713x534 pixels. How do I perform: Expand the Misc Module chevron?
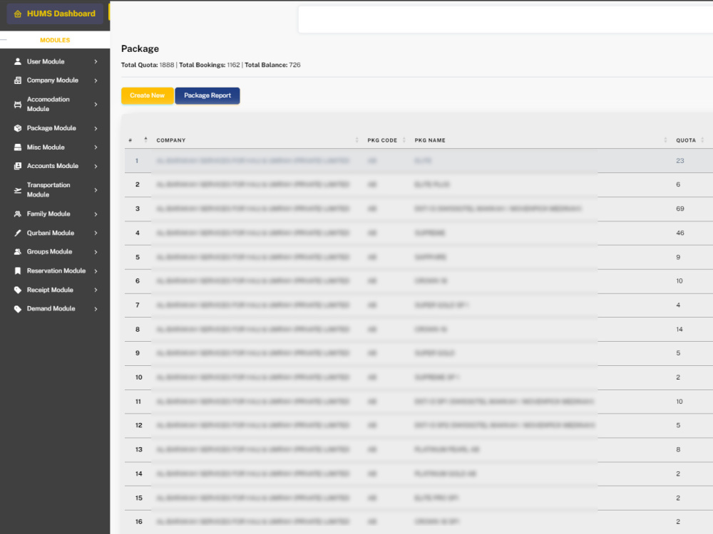point(96,147)
